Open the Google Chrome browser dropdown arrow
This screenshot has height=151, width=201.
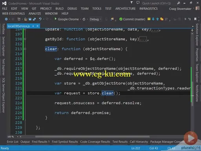point(80,19)
